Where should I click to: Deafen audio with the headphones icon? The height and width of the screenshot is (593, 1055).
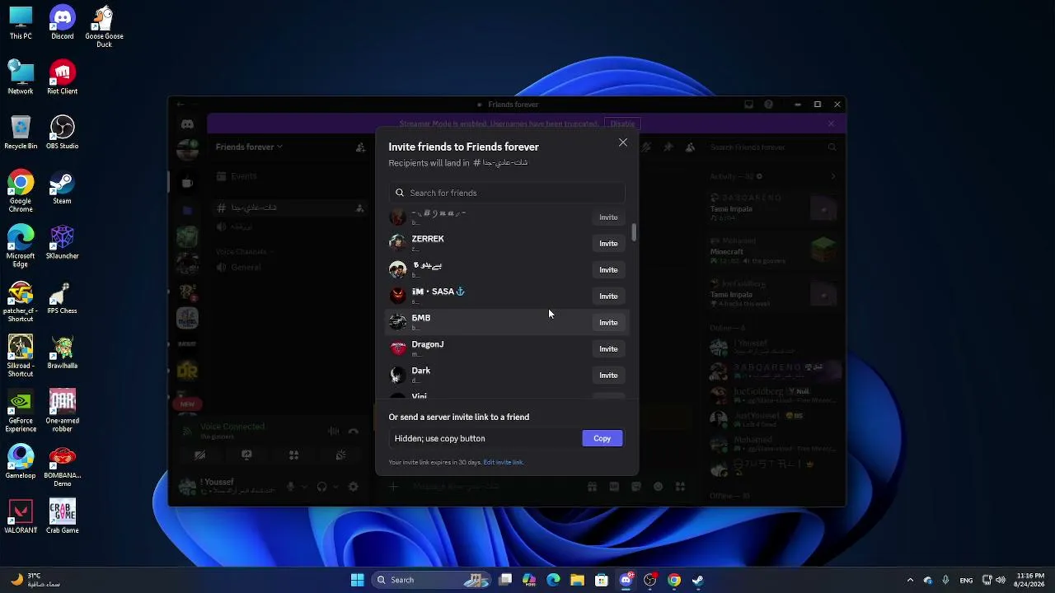click(322, 487)
